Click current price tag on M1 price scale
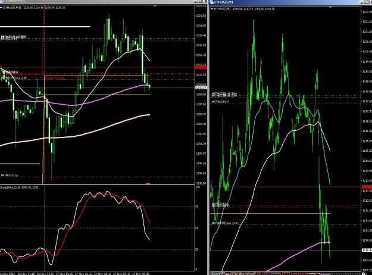 pyautogui.click(x=367, y=250)
